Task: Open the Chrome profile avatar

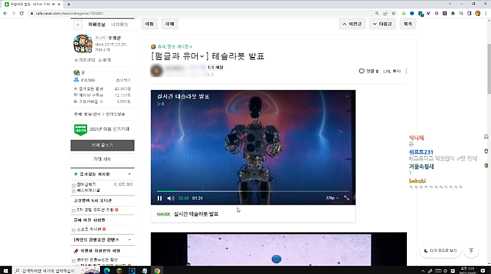Action: (477, 13)
